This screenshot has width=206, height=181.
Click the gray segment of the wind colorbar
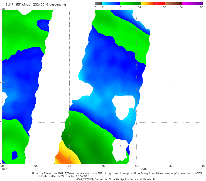pyautogui.click(x=99, y=3)
